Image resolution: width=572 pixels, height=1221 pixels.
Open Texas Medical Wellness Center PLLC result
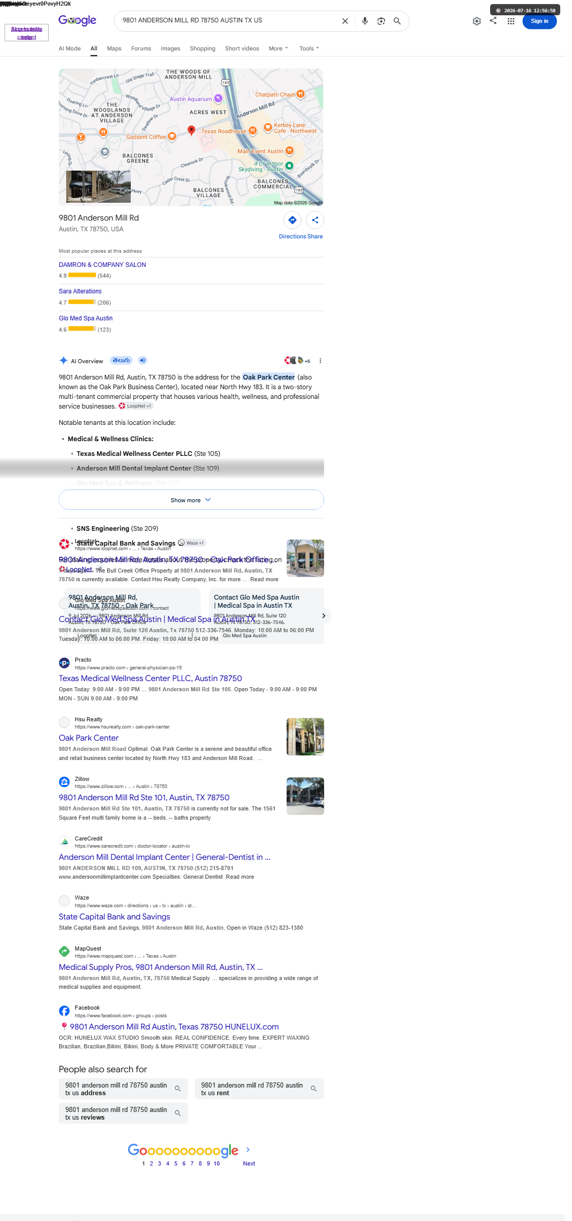point(151,679)
